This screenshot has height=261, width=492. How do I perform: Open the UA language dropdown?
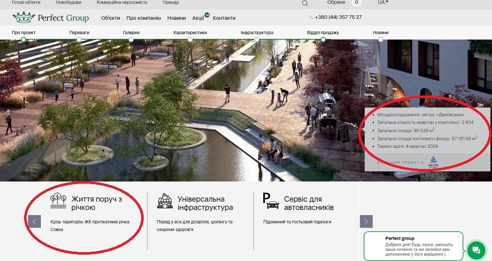[x=383, y=2]
